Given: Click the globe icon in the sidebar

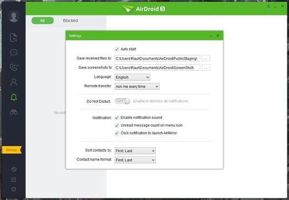Looking at the screenshot, I should coord(14,169).
